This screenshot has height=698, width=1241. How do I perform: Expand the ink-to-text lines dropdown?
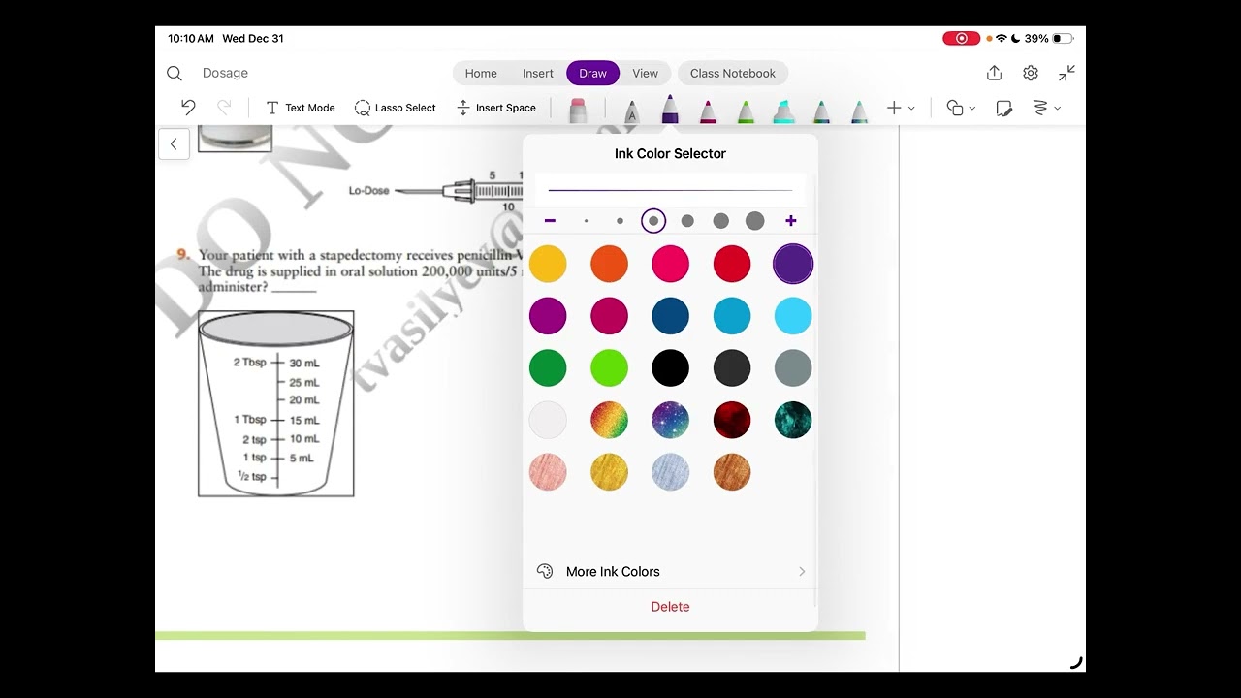coord(1046,108)
